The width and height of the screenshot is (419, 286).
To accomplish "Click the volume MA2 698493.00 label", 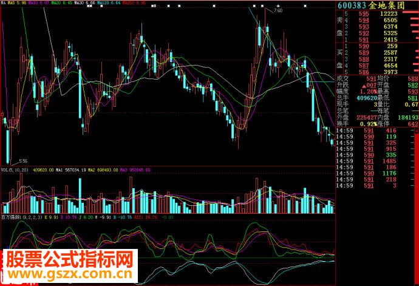I will 103,170.
